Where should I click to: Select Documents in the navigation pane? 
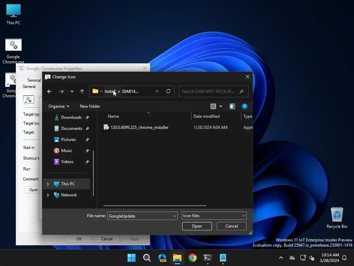pos(72,128)
